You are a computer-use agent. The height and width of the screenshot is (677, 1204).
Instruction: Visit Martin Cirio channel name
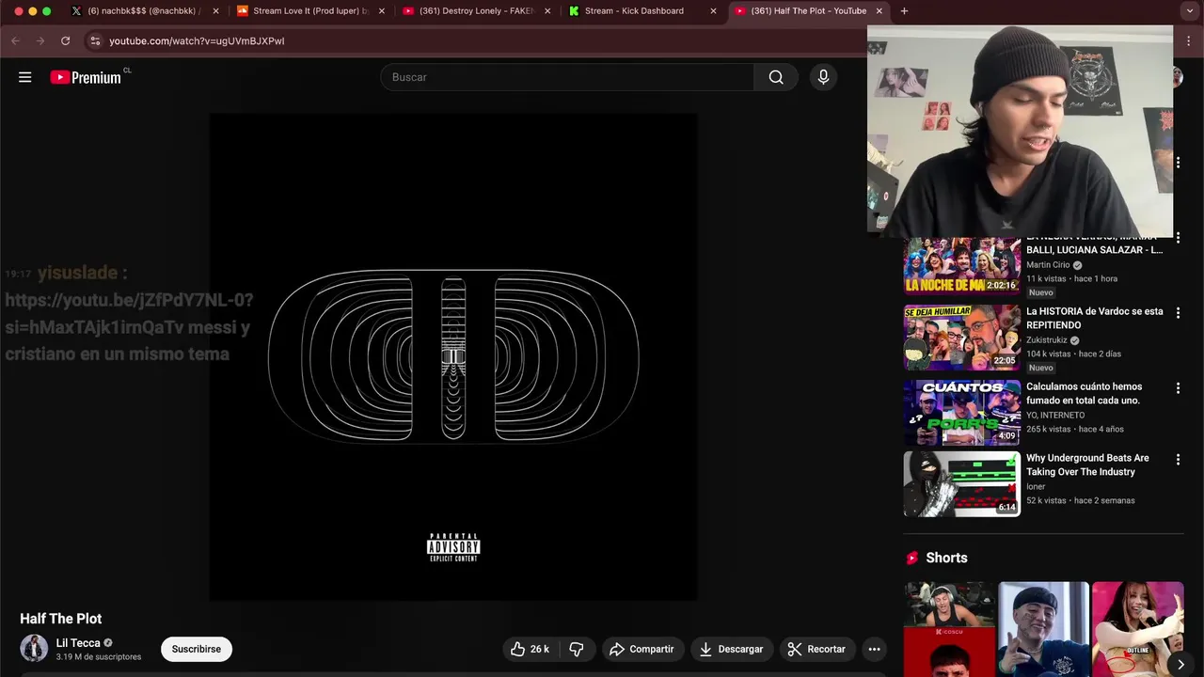[1048, 265]
